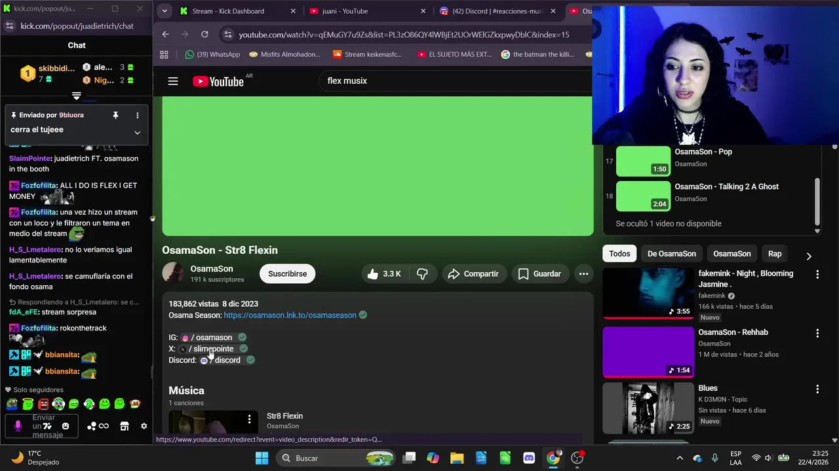Open the channel points bubbles icon
The height and width of the screenshot is (471, 839).
point(92,427)
